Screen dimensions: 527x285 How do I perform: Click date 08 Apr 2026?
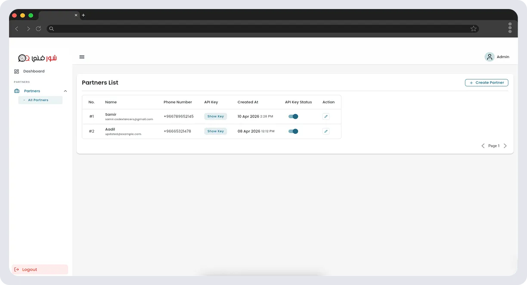[x=249, y=131]
